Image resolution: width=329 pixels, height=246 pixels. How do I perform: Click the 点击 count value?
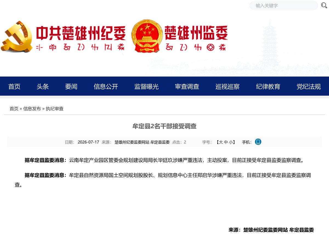[185, 142]
